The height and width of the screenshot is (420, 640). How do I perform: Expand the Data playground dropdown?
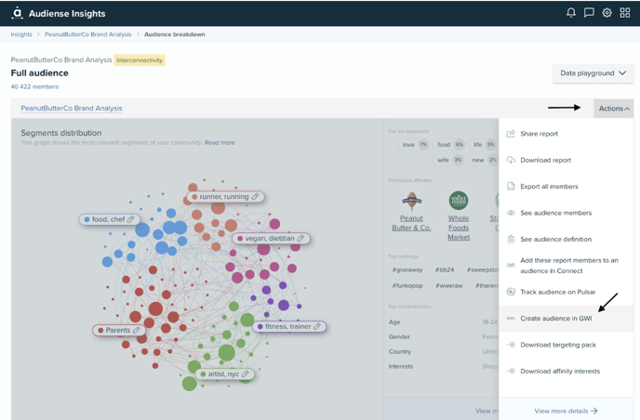[x=593, y=73]
